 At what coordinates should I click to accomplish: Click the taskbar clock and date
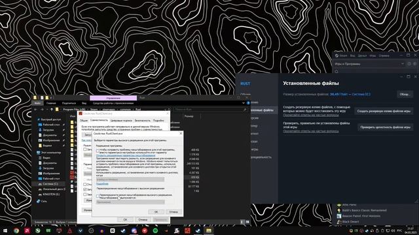410,230
